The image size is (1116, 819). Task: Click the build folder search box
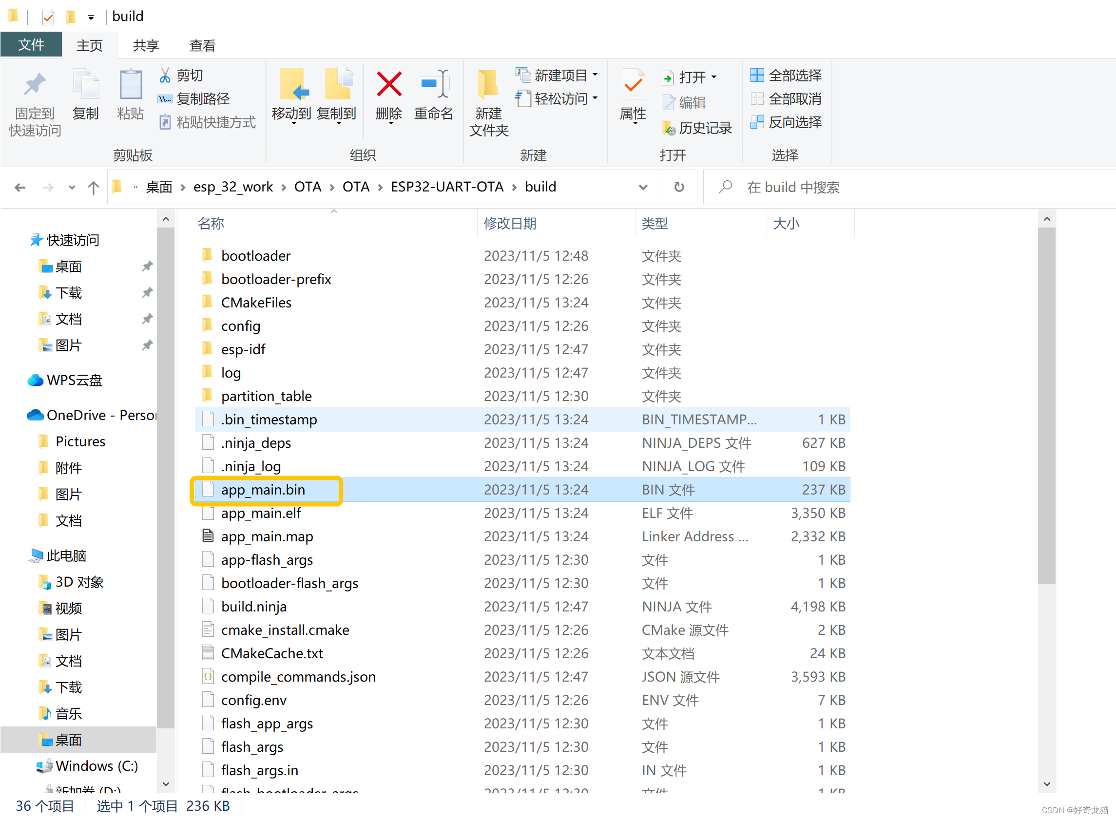909,187
